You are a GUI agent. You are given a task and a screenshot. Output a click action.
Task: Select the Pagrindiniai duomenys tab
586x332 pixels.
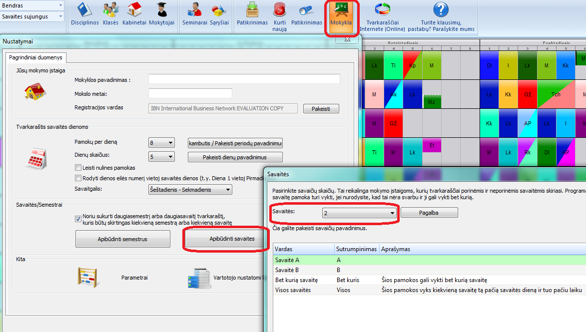[36, 57]
